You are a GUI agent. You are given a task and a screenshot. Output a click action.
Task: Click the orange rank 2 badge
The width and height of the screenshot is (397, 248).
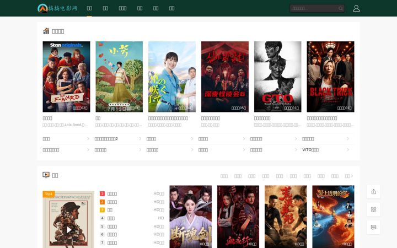(x=102, y=202)
